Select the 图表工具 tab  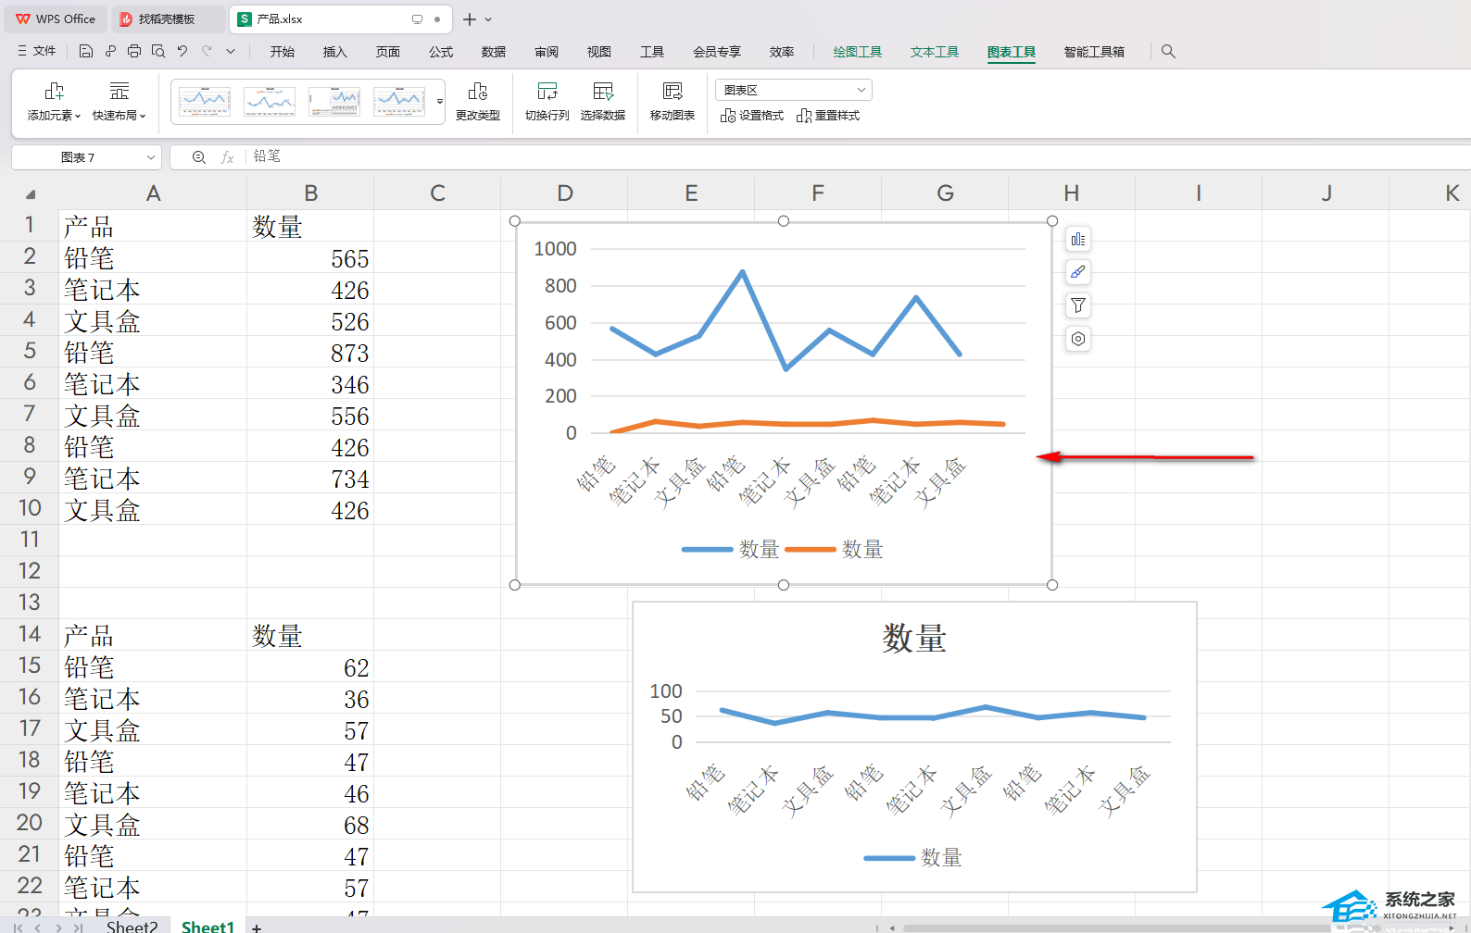point(1012,52)
